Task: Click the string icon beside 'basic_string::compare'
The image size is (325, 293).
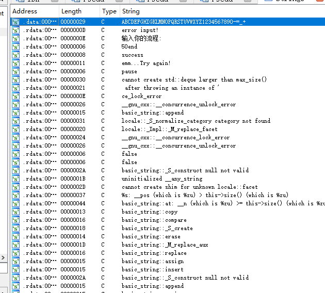Action: (x=16, y=220)
